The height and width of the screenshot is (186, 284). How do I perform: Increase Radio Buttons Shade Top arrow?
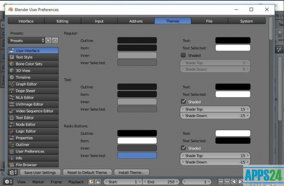(248, 155)
